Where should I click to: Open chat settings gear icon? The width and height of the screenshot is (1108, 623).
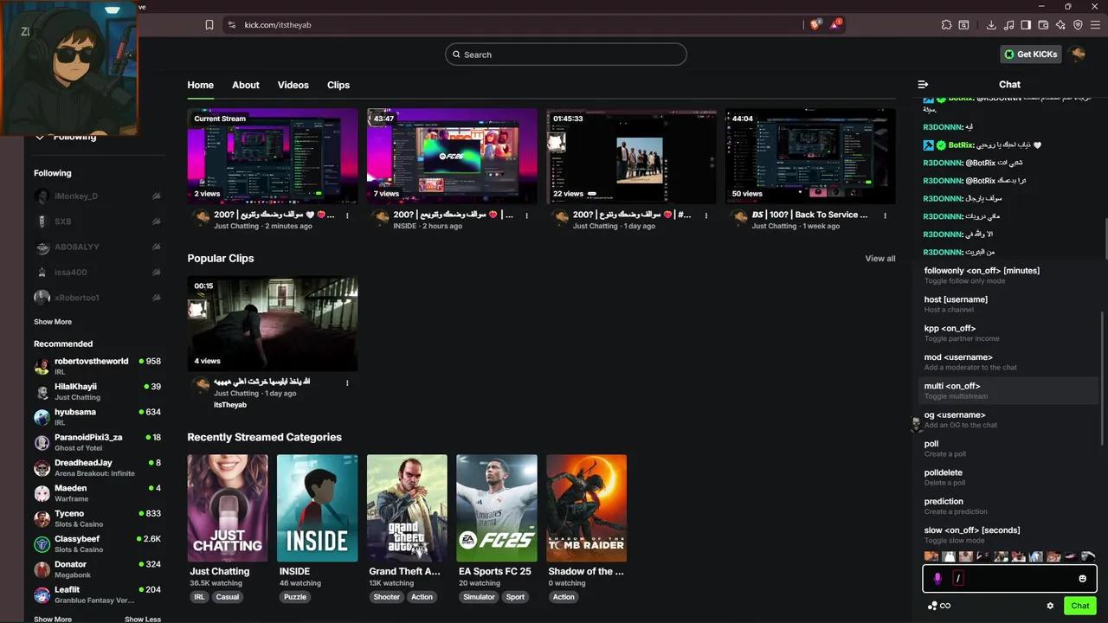click(1050, 606)
